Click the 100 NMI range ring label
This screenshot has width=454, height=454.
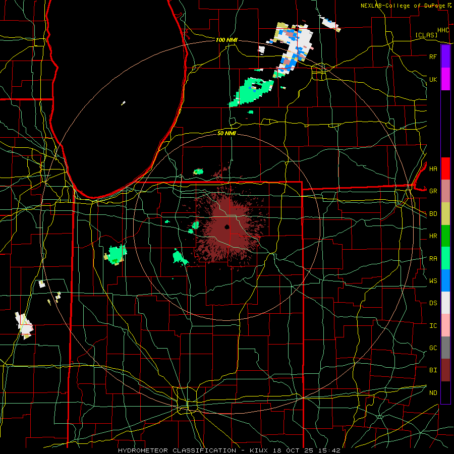pos(226,40)
